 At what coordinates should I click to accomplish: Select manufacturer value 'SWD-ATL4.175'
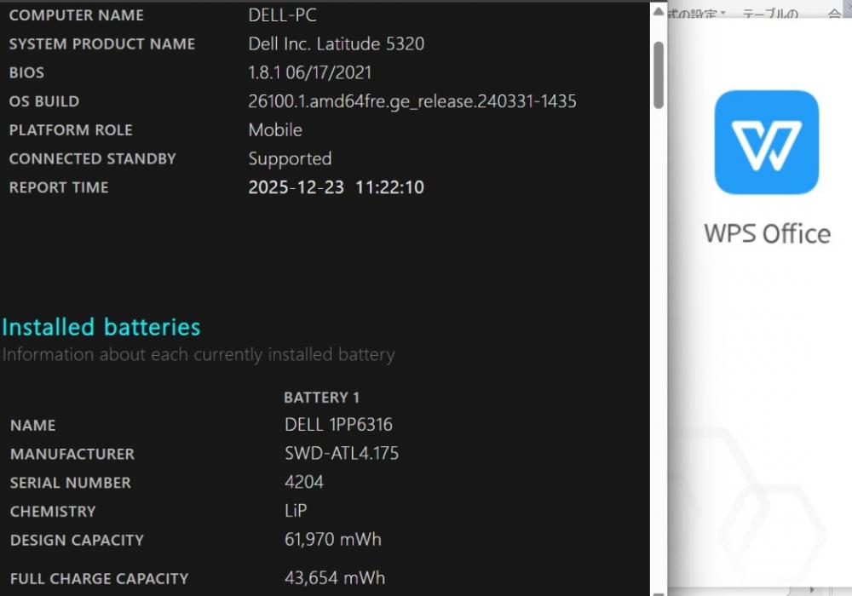tap(342, 453)
